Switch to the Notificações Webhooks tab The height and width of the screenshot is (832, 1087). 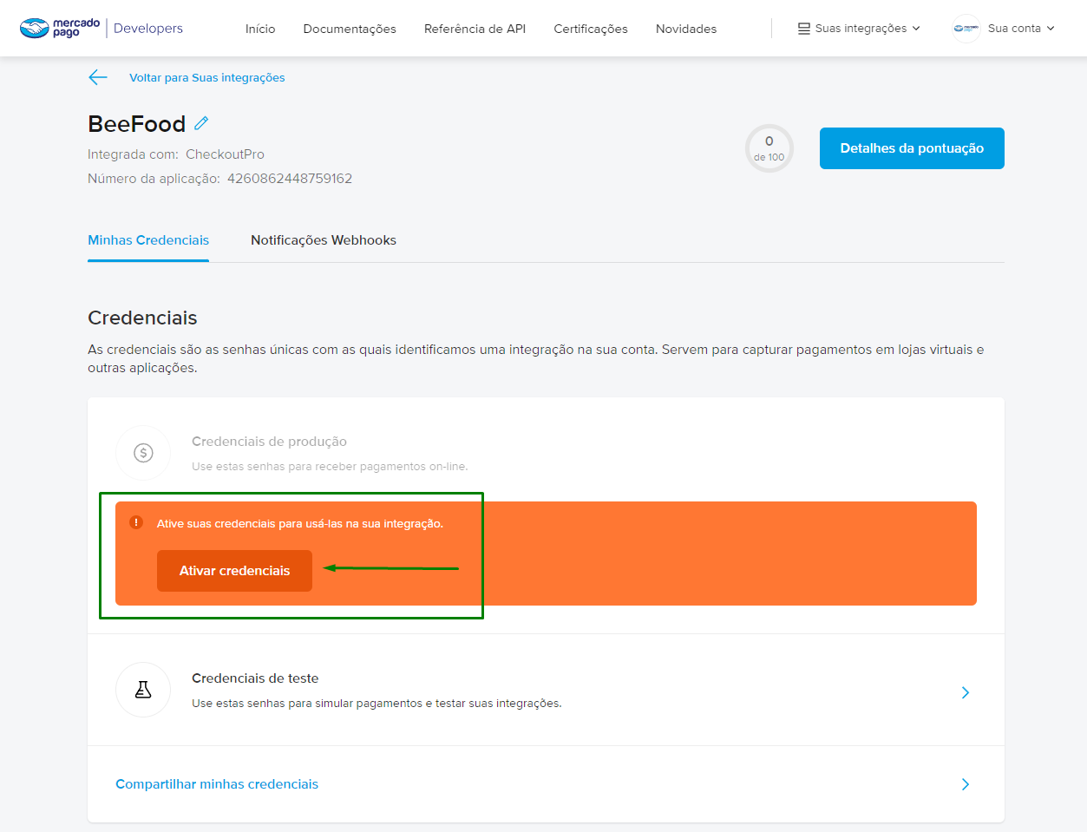324,240
